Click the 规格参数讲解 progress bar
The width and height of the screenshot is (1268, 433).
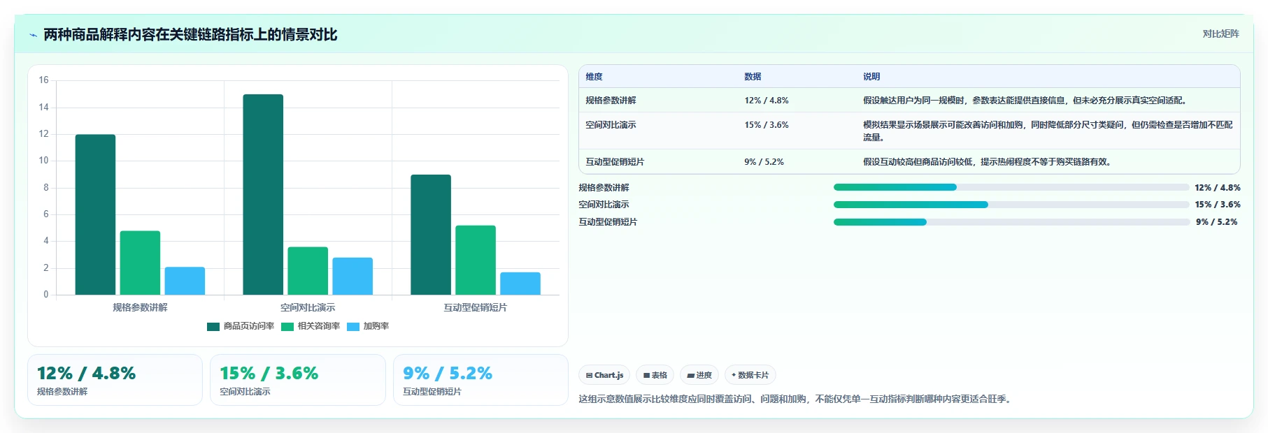coord(1011,187)
